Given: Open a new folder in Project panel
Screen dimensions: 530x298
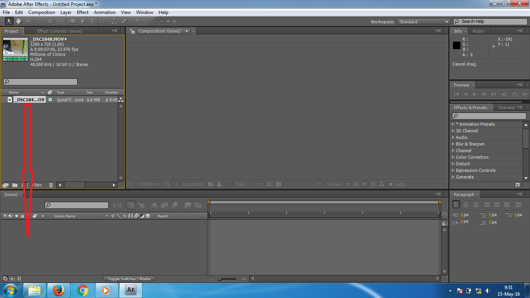Looking at the screenshot, I should coord(14,185).
